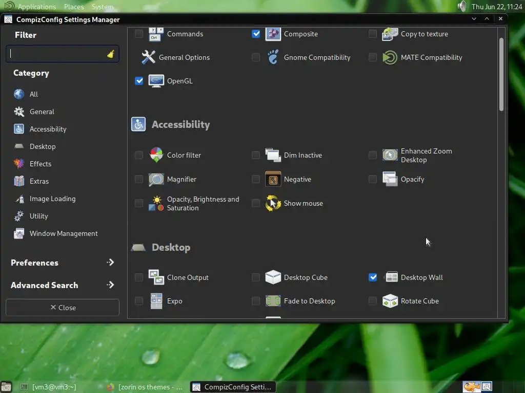Click the clock showing Thu Jun 22
The image size is (525, 393).
[x=496, y=6]
